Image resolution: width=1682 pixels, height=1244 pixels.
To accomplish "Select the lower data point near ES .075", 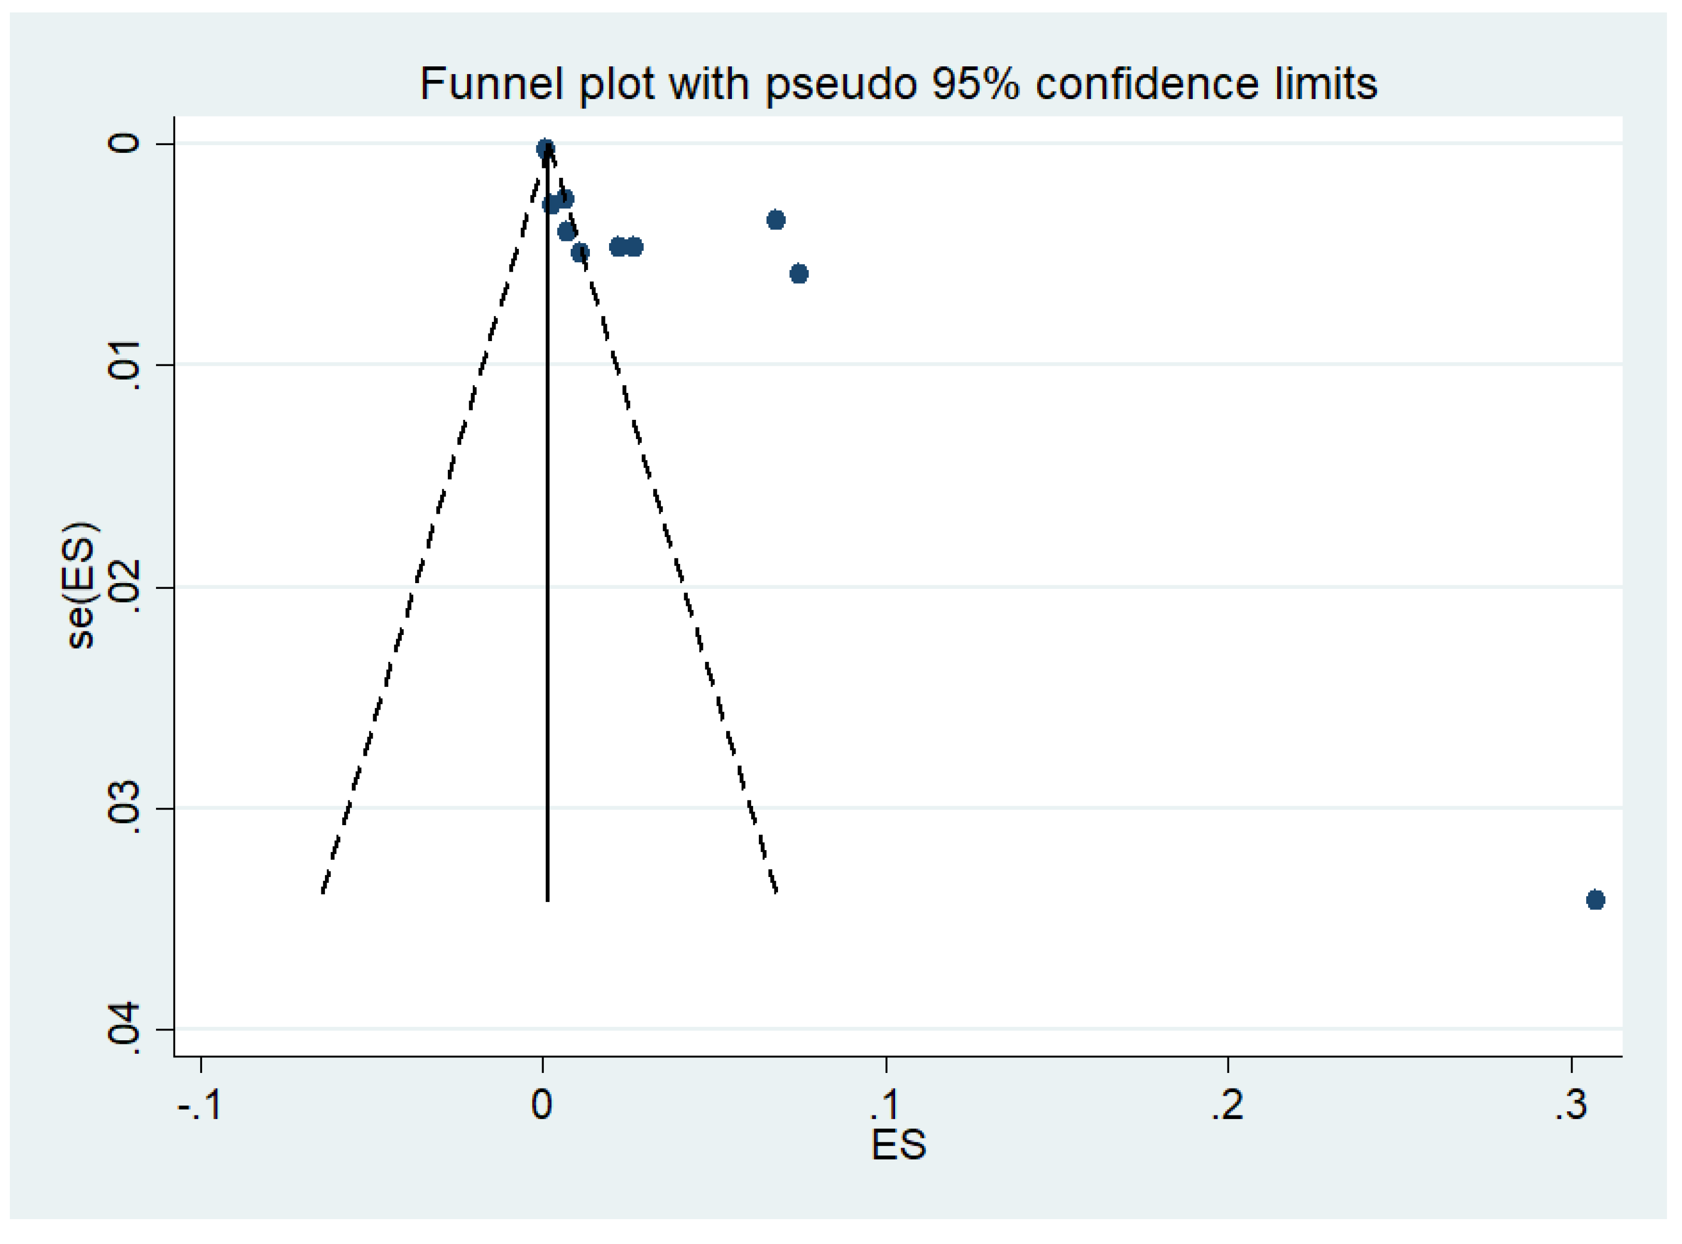I will (x=799, y=273).
